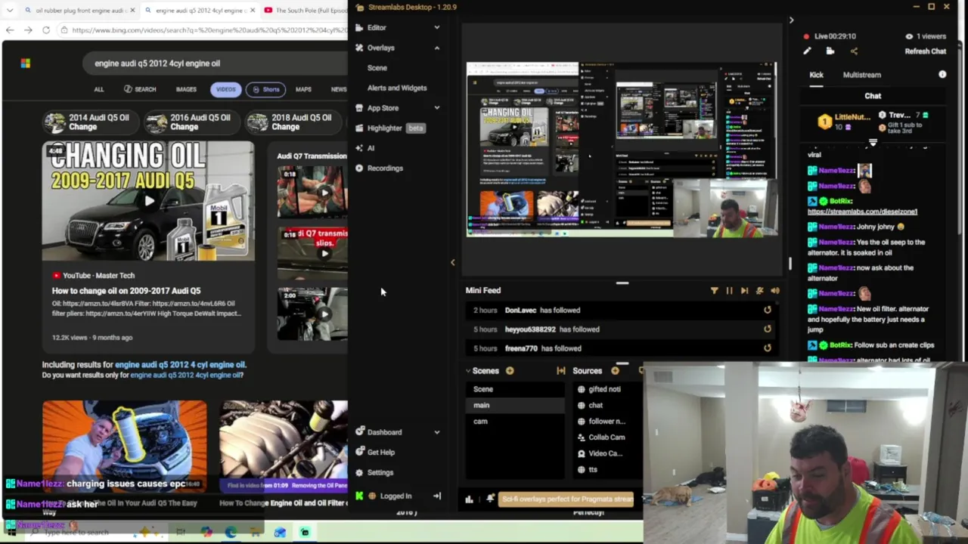Screen dimensions: 968x544
Task: Add a new scene with plus icon
Action: click(510, 371)
